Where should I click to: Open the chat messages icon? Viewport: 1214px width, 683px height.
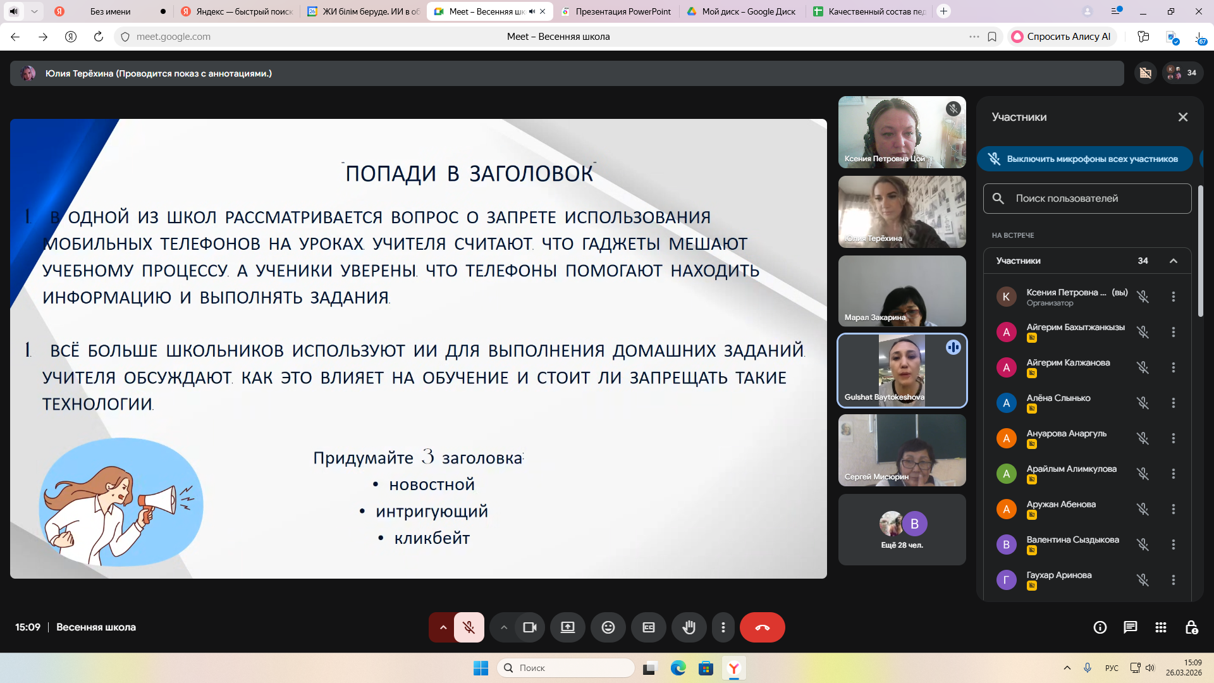pyautogui.click(x=1130, y=627)
